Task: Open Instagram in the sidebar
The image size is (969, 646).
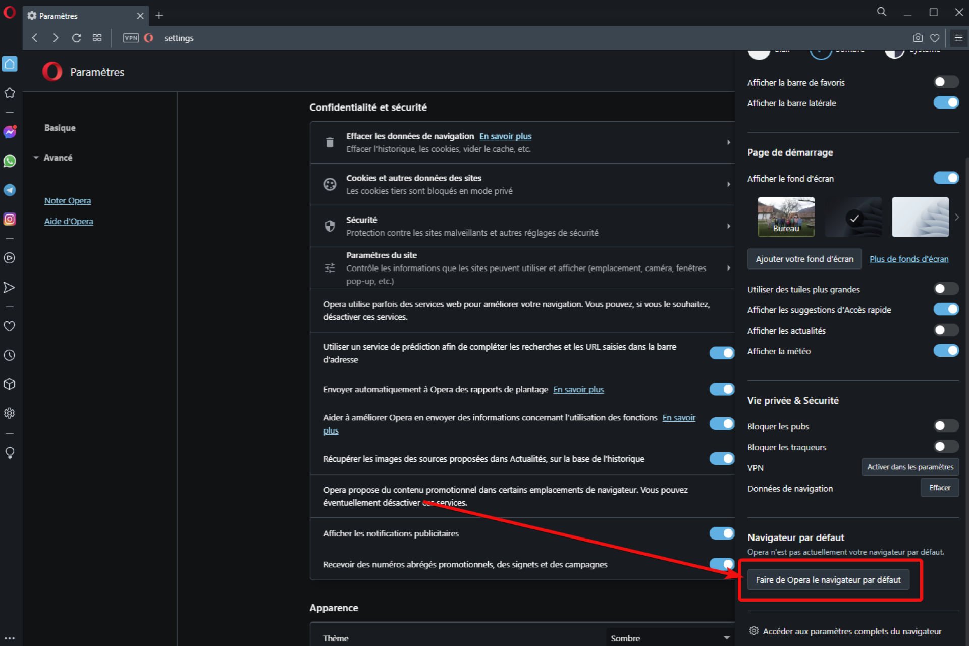Action: (x=10, y=219)
